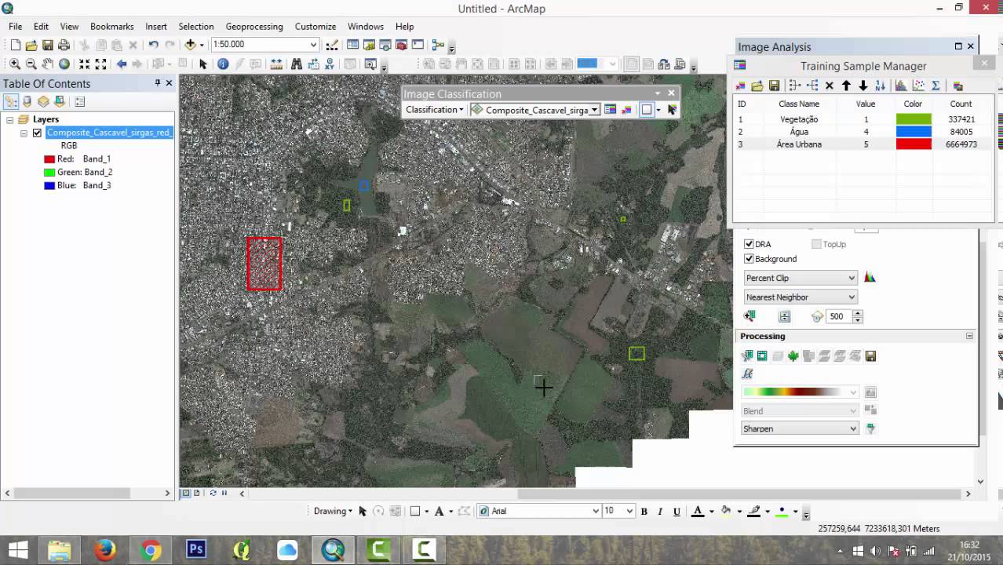The height and width of the screenshot is (565, 1003).
Task: Show histograms in Training Sample Manager
Action: [x=901, y=86]
